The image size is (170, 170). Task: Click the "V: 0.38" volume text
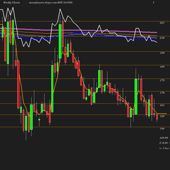(x=164, y=143)
